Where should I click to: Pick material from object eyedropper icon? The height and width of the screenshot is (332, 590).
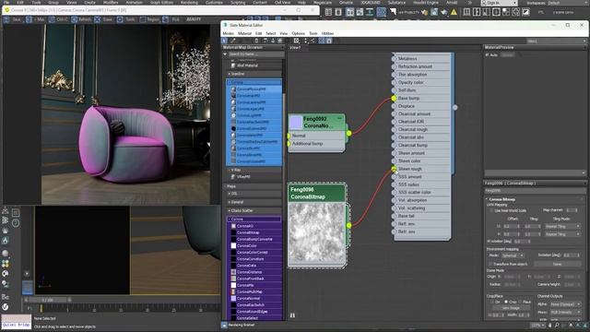click(232, 41)
